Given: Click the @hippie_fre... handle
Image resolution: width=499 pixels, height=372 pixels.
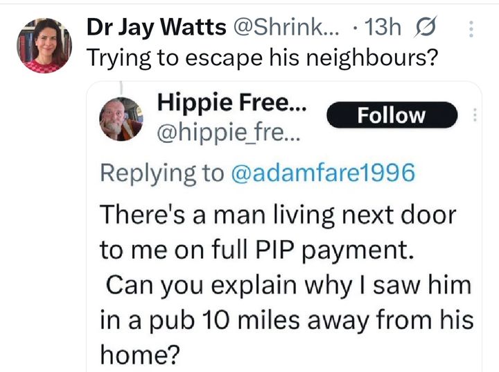Looking at the screenshot, I should tap(229, 133).
